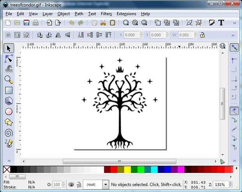Increase X coordinate stepper
This screenshot has height=192, width=242.
point(141,33)
